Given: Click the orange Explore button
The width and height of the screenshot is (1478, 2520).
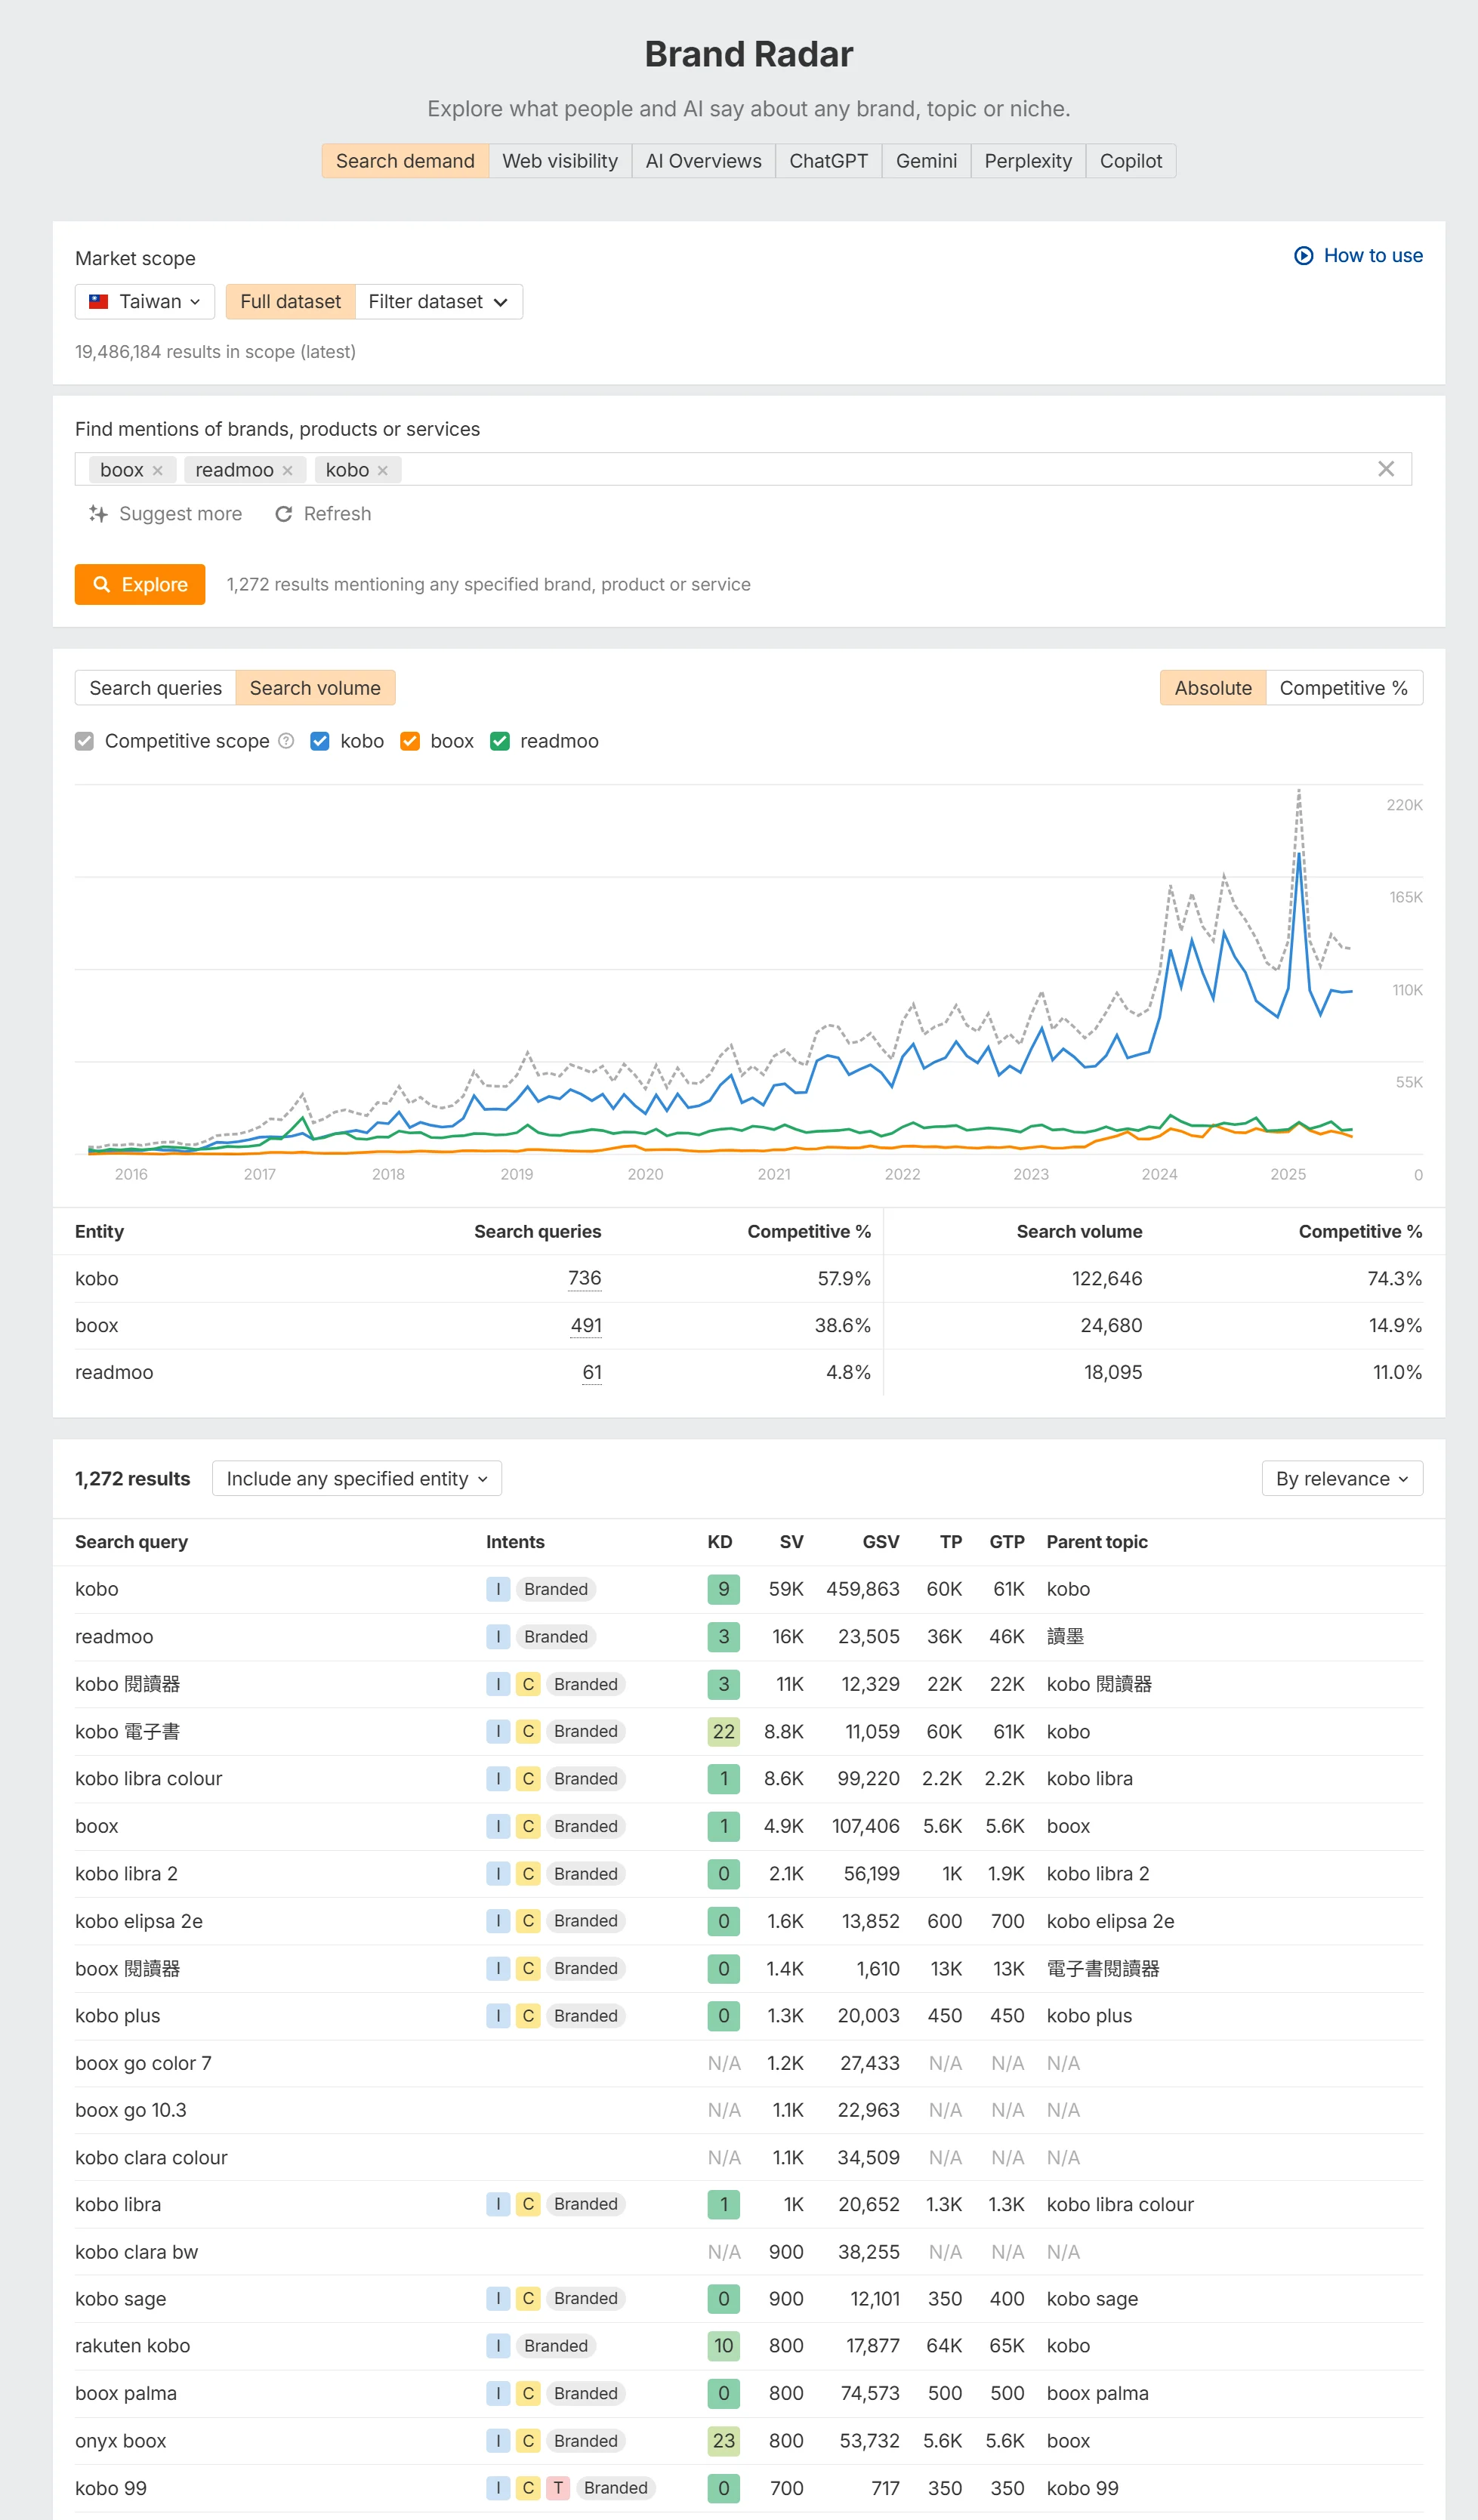Looking at the screenshot, I should coord(140,585).
